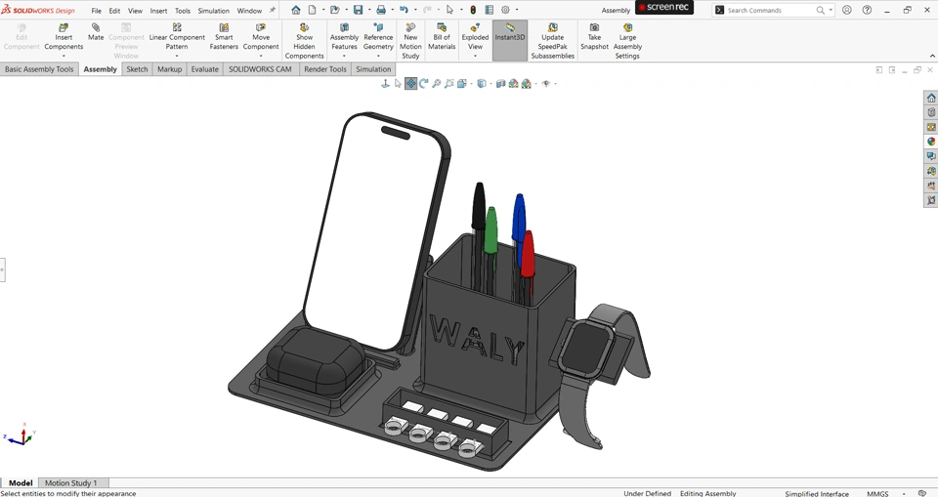Viewport: 938px width, 497px height.
Task: Switch to the Evaluate tab
Action: (x=204, y=69)
